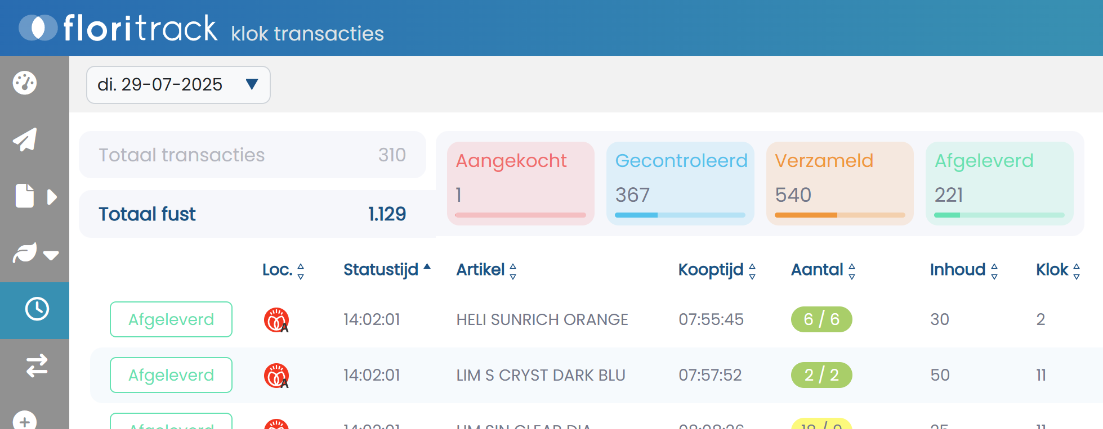
Task: Select the clock transactions sidebar icon
Action: click(37, 309)
